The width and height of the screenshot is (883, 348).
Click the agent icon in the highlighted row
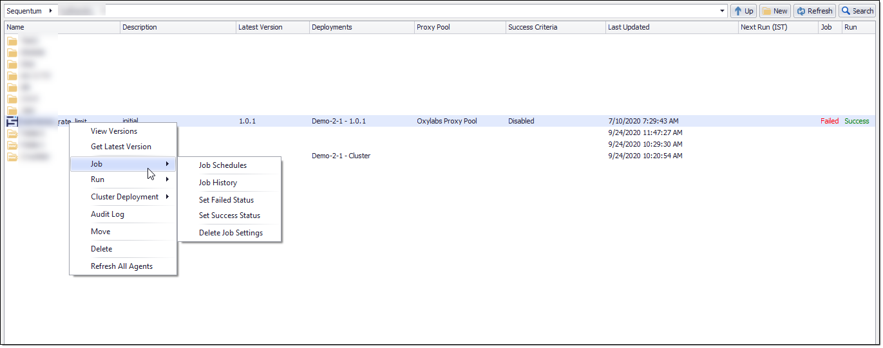click(12, 121)
